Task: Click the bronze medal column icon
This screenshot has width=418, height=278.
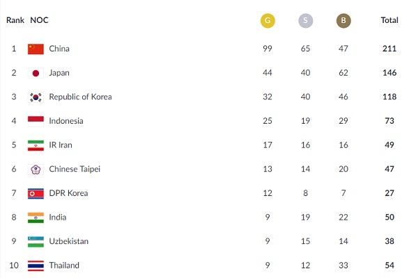Action: coord(343,21)
